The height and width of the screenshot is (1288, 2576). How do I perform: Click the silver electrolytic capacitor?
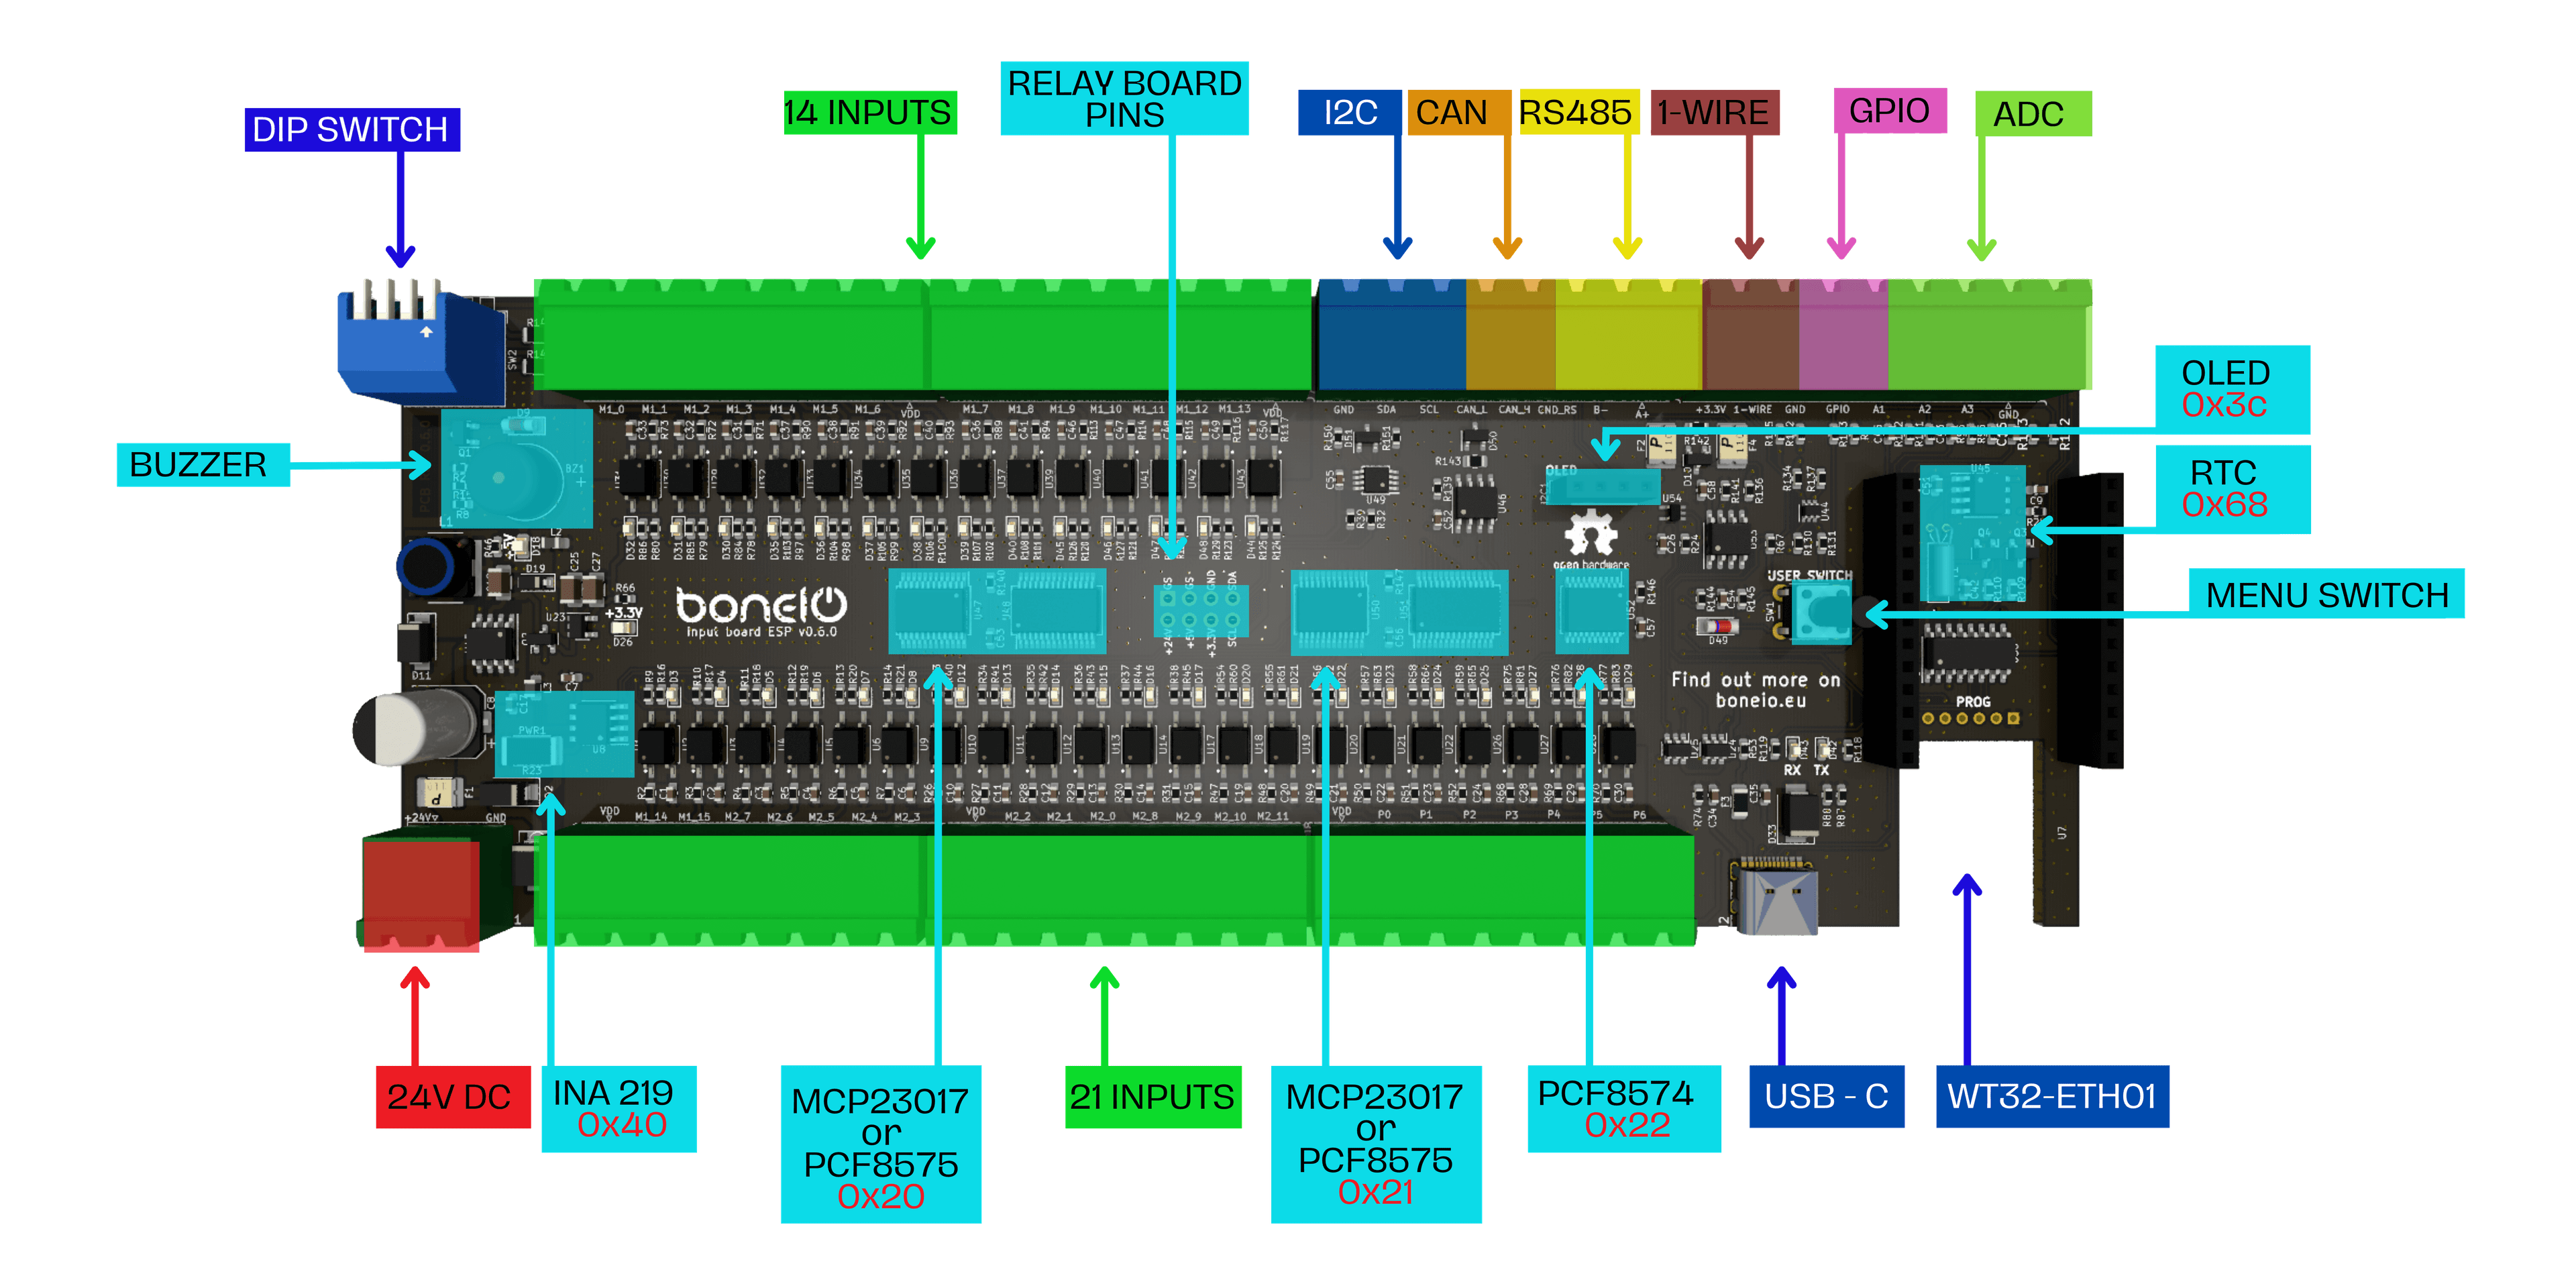(x=415, y=727)
